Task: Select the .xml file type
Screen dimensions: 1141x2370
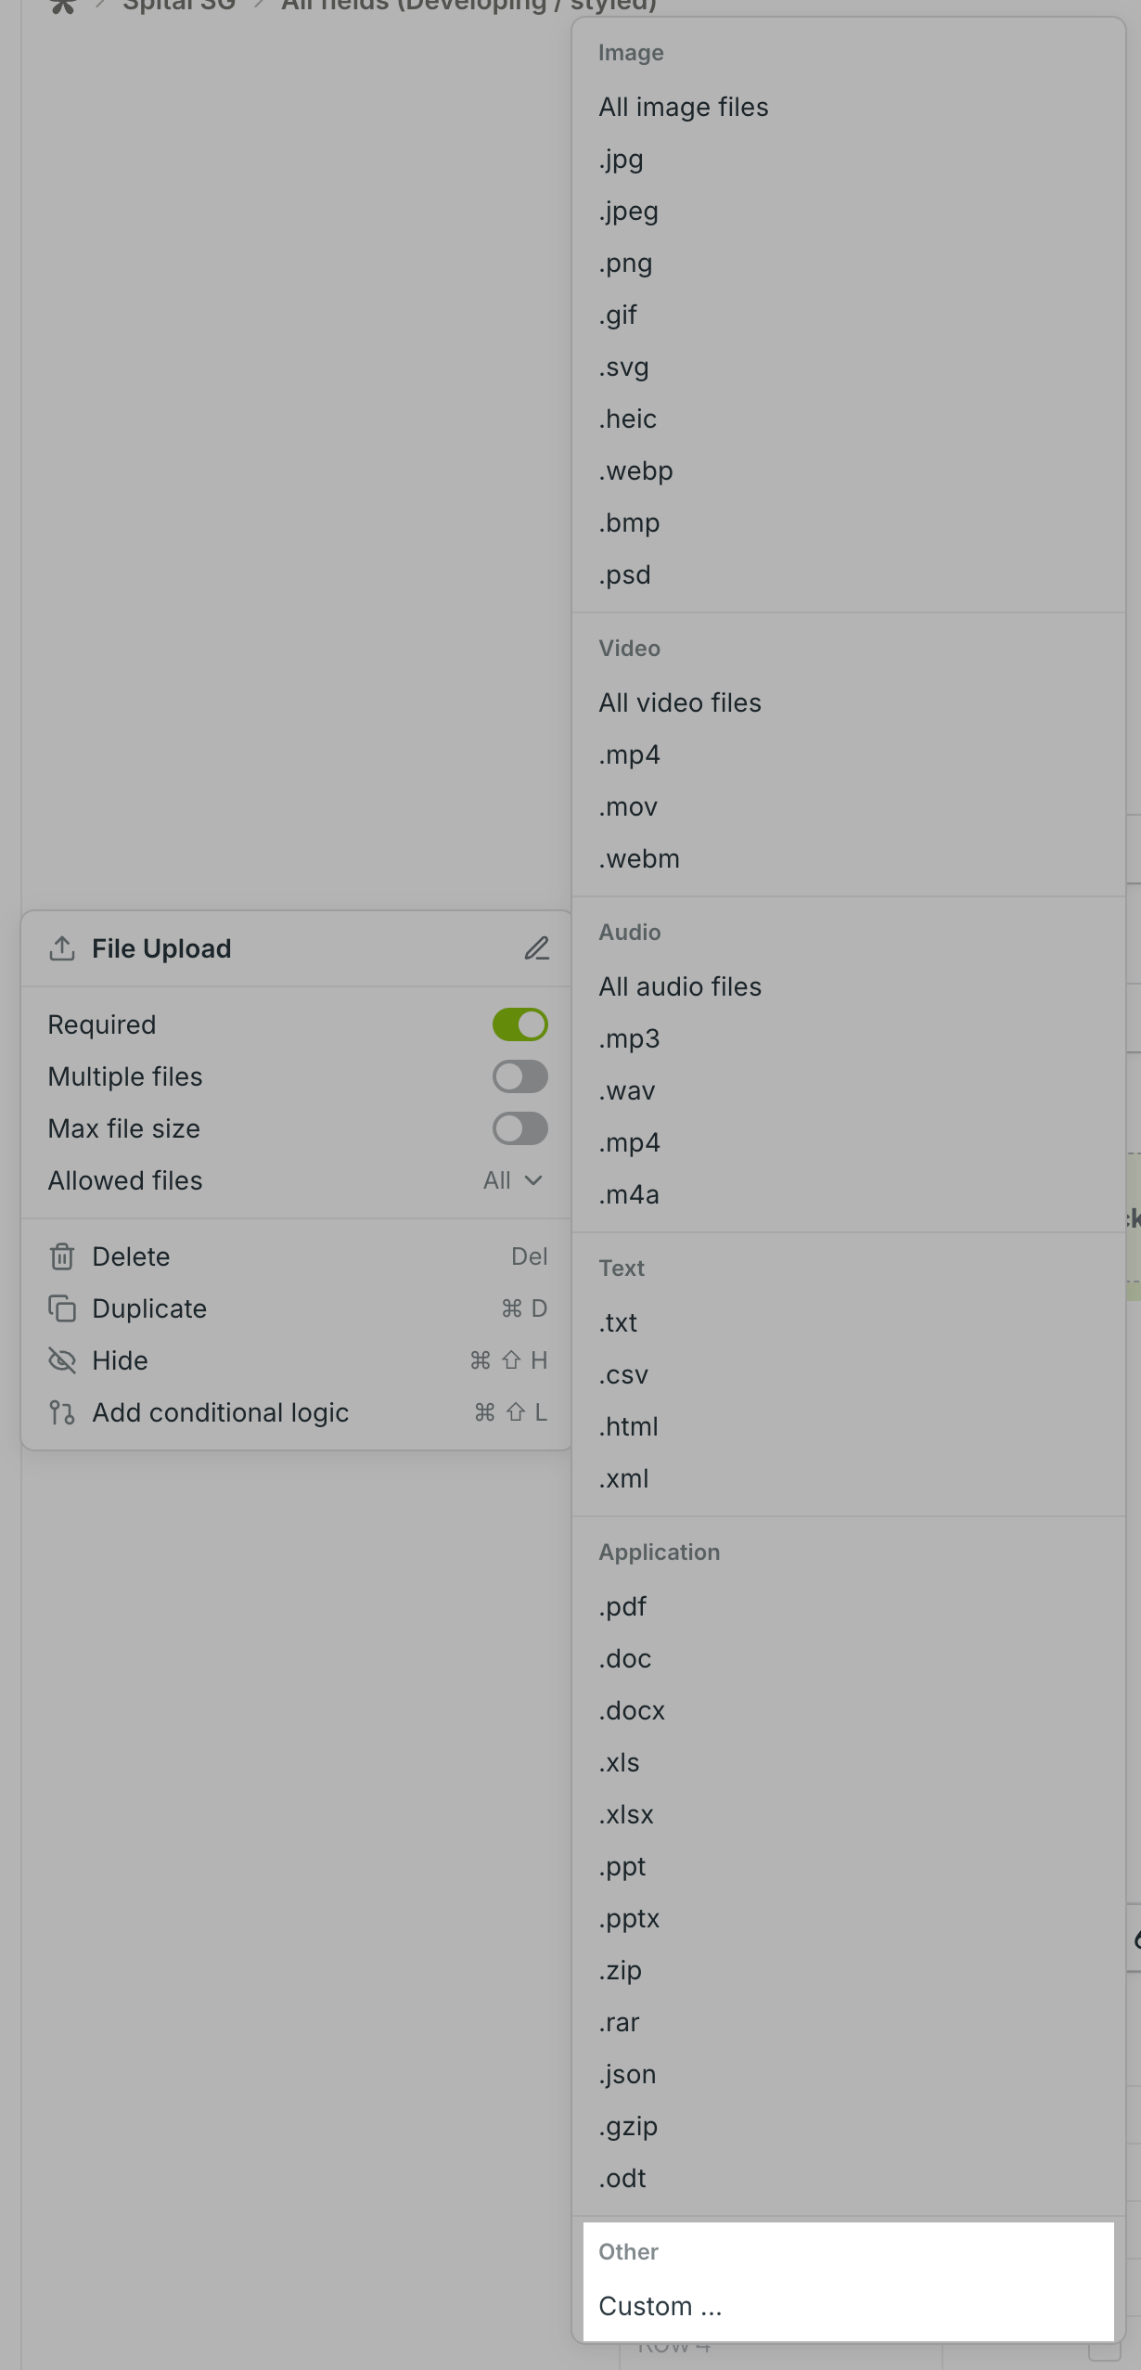Action: [848, 1478]
